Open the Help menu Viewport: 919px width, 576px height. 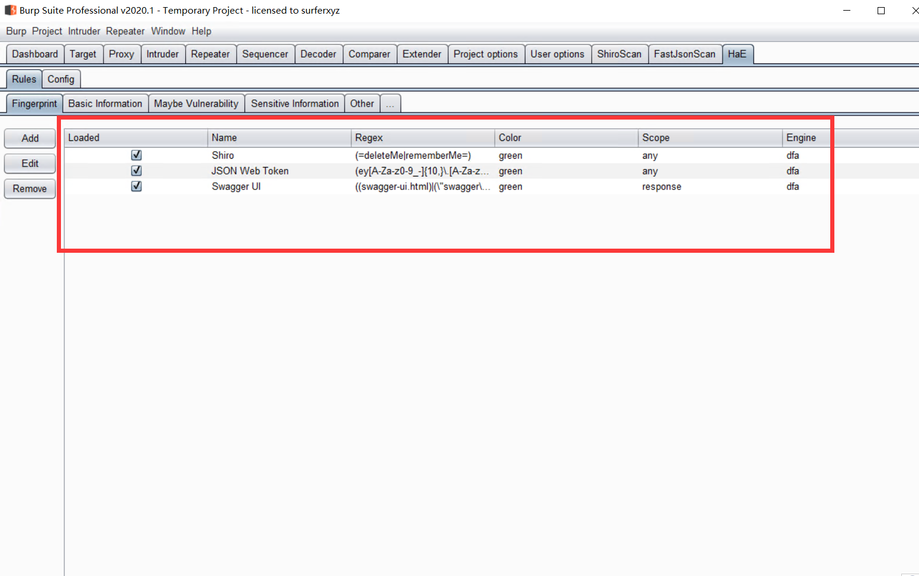pyautogui.click(x=201, y=31)
